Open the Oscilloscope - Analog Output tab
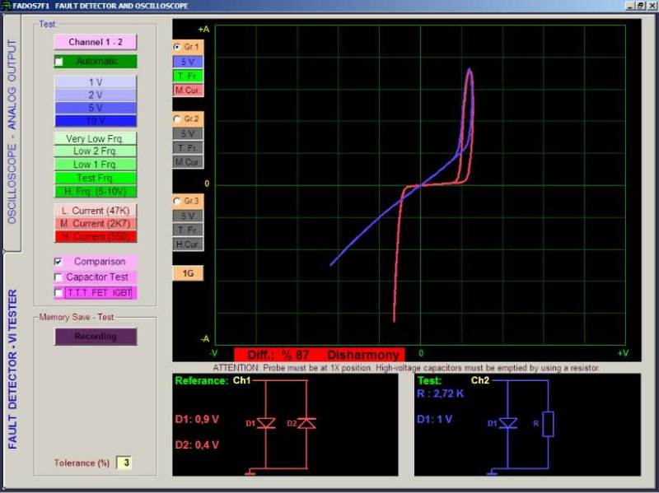Viewport: 659px width, 493px height. (x=12, y=132)
